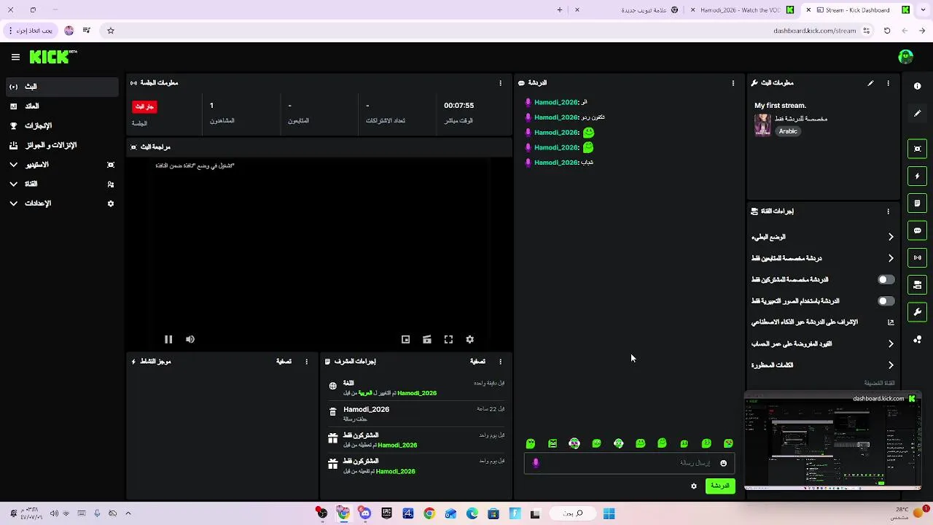The image size is (933, 525).
Task: Pause the stream preview
Action: pos(168,339)
